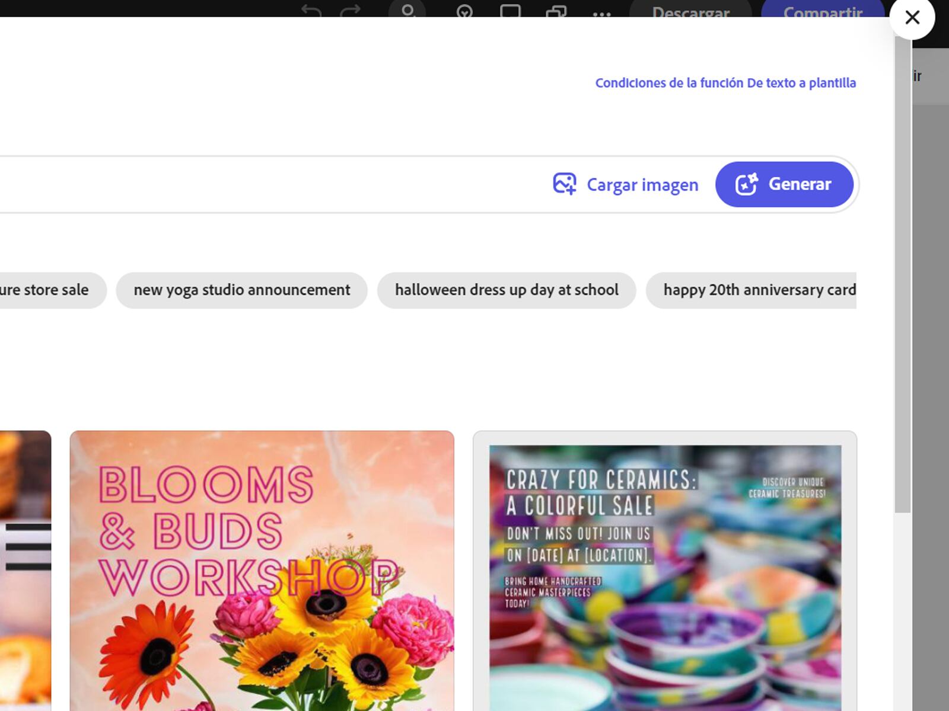This screenshot has height=711, width=949.
Task: Click the dialog vertical scrollbar
Action: pyautogui.click(x=902, y=273)
